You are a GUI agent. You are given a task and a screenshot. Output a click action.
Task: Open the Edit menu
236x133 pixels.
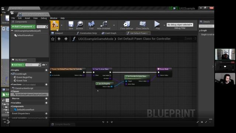pyautogui.click(x=20, y=18)
